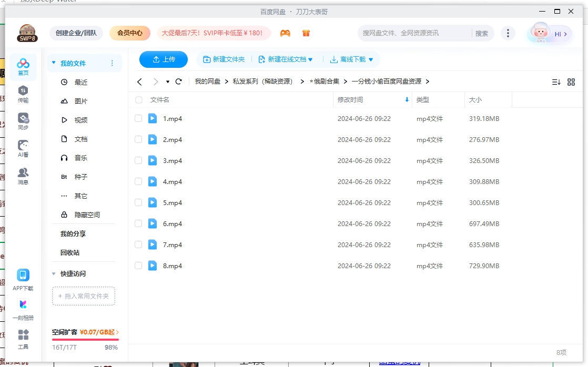588x367 pixels.
Task: Open the gift promotion icon near search bar
Action: point(305,33)
